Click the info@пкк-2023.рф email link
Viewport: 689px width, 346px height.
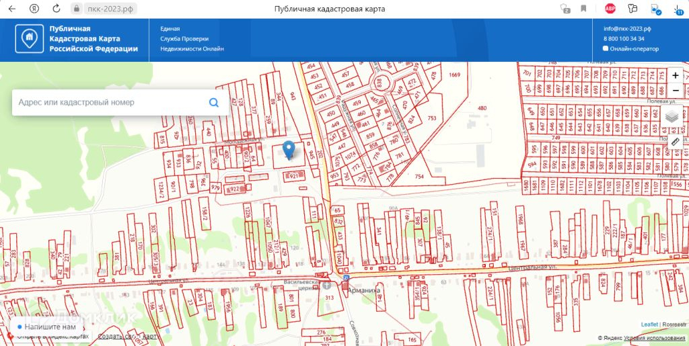627,28
